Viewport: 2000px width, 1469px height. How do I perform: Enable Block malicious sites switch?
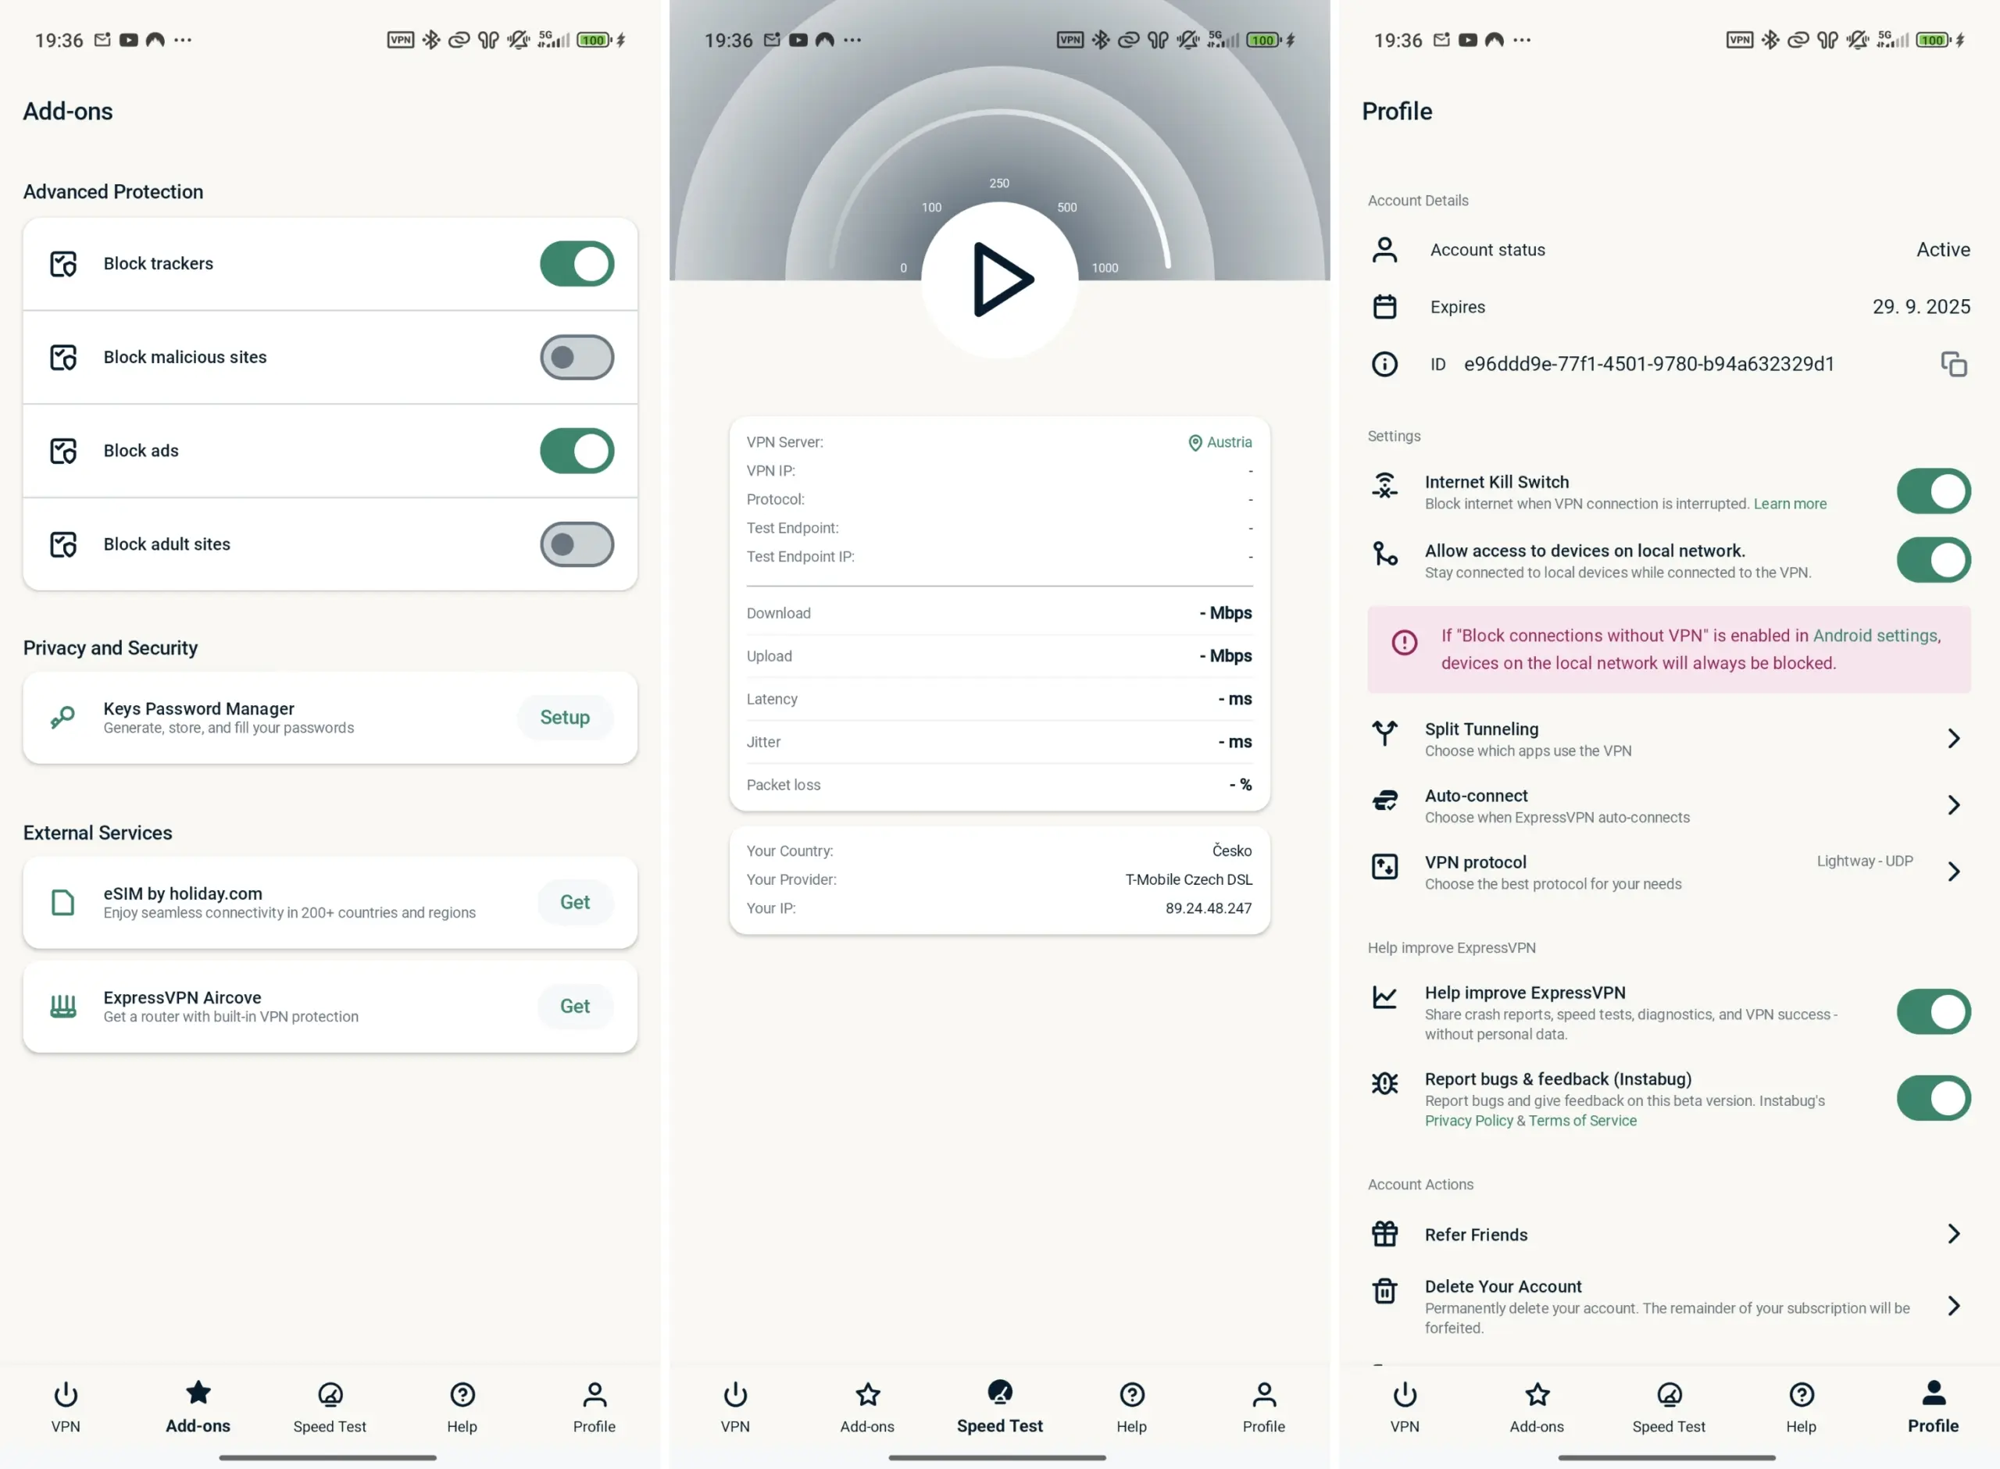coord(577,357)
